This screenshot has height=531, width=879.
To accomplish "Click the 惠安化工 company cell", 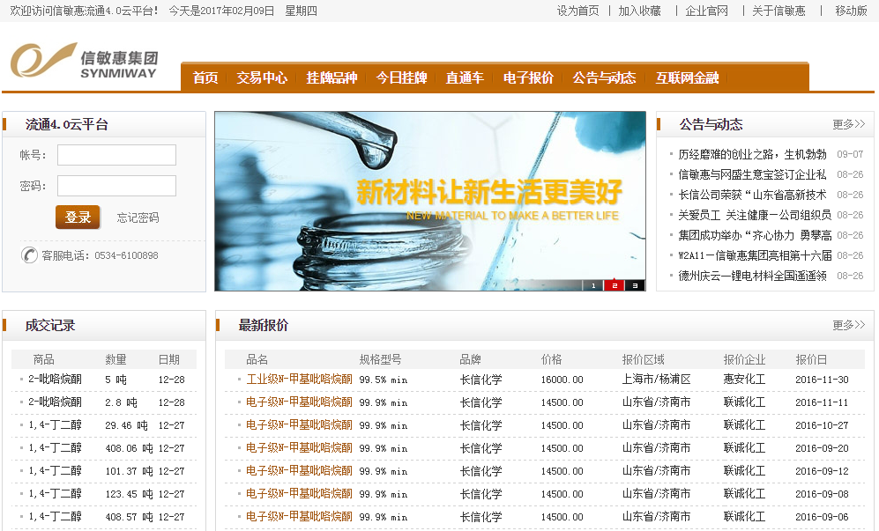I will pyautogui.click(x=744, y=380).
